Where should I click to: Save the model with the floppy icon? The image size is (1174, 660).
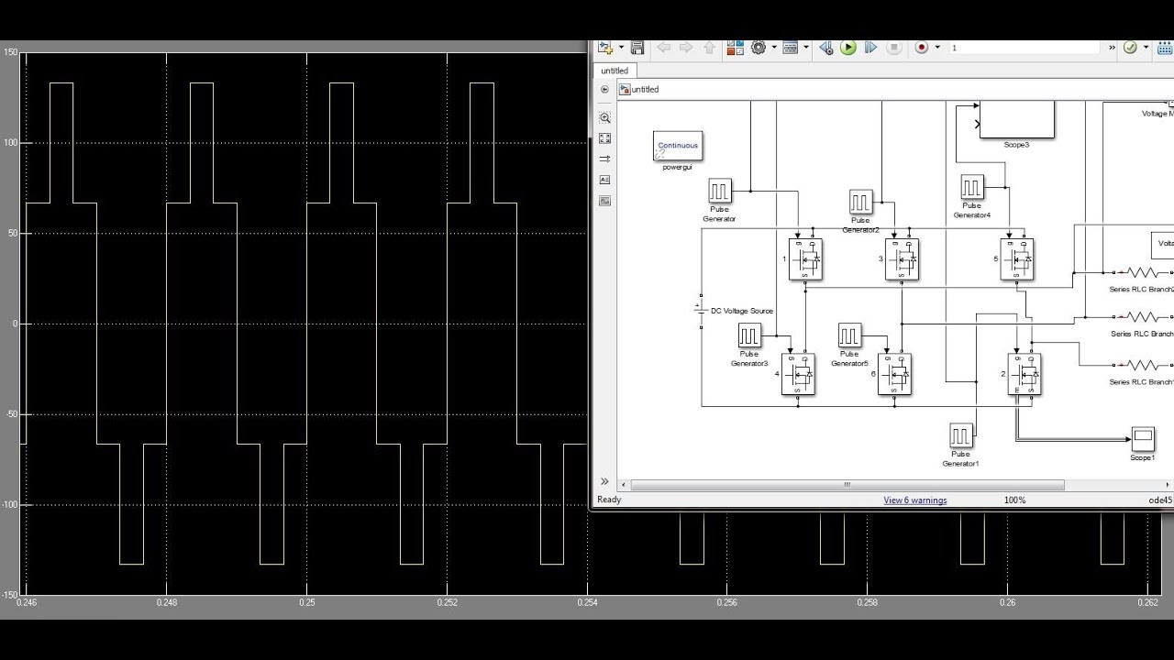[x=637, y=48]
